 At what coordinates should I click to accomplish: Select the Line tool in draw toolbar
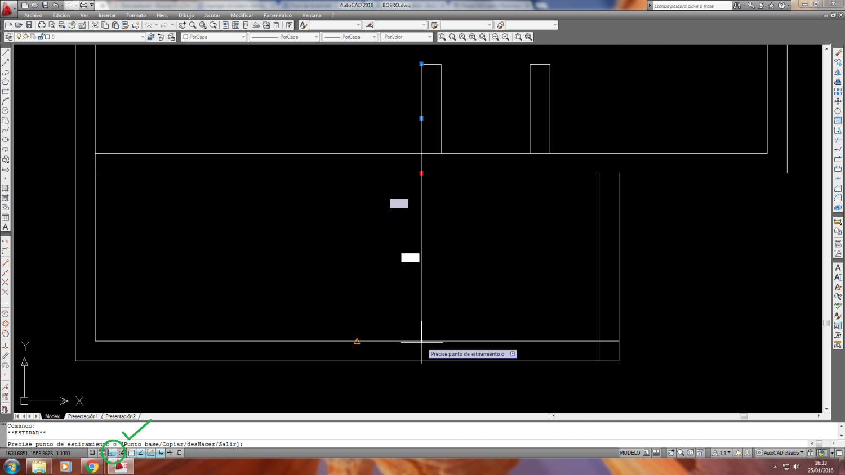(6, 53)
